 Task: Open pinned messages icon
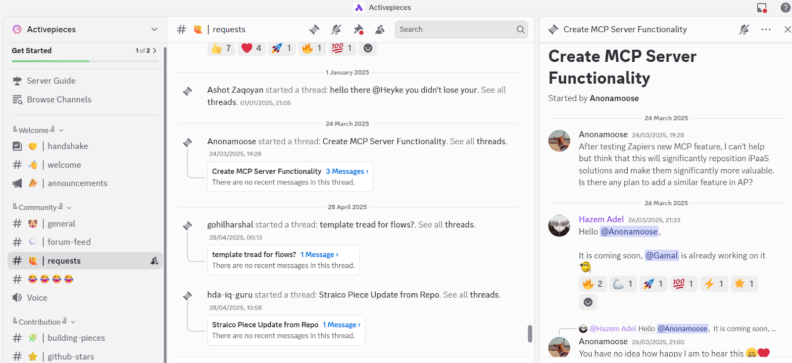coord(358,30)
